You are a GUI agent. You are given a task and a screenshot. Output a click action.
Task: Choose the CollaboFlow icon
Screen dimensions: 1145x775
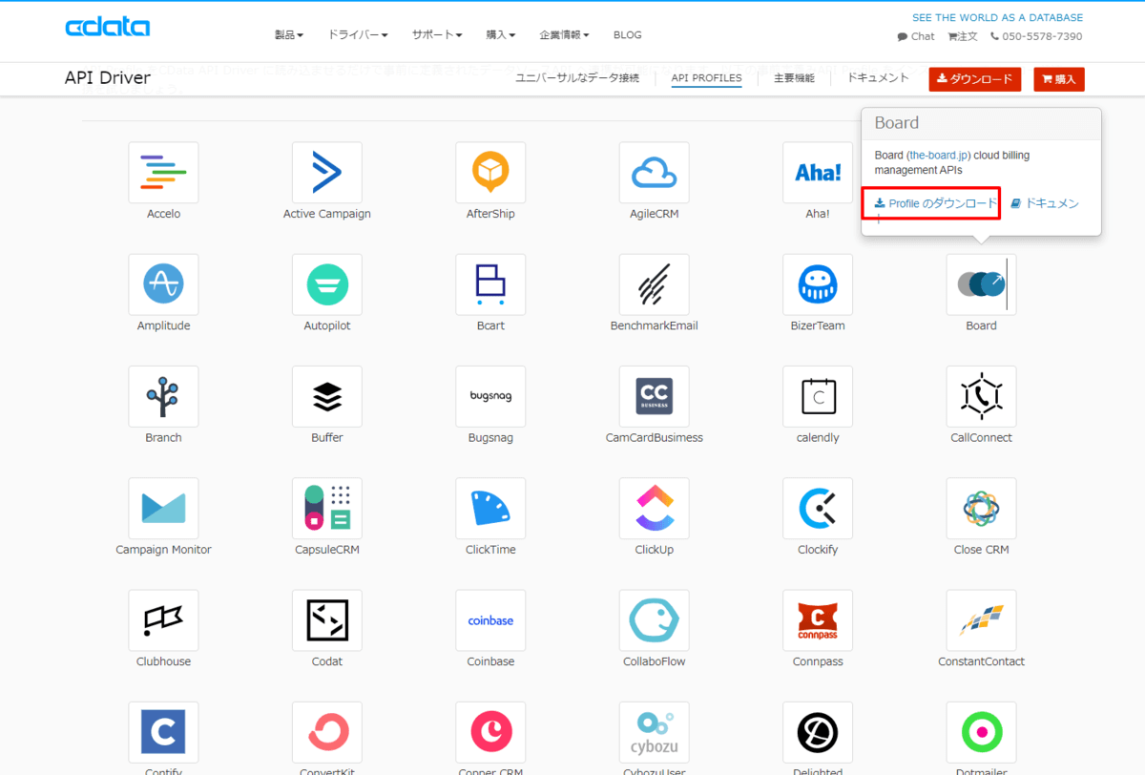654,620
